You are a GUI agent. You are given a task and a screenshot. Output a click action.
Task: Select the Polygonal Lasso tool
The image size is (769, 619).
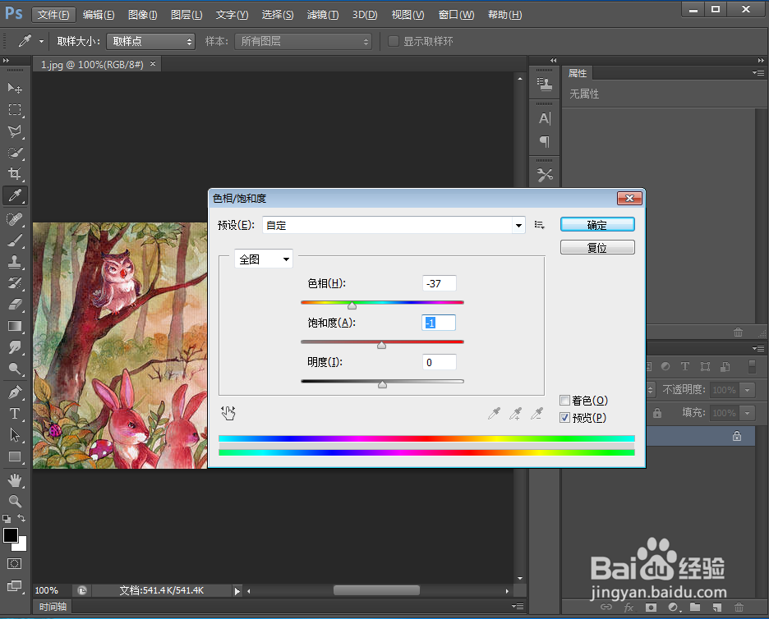15,131
